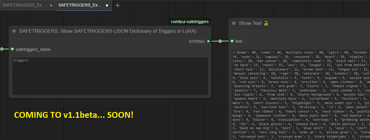Viewport: 370px width, 140px height.
Task: Click the reroute dot on the STRING link
Action: coord(220,41)
